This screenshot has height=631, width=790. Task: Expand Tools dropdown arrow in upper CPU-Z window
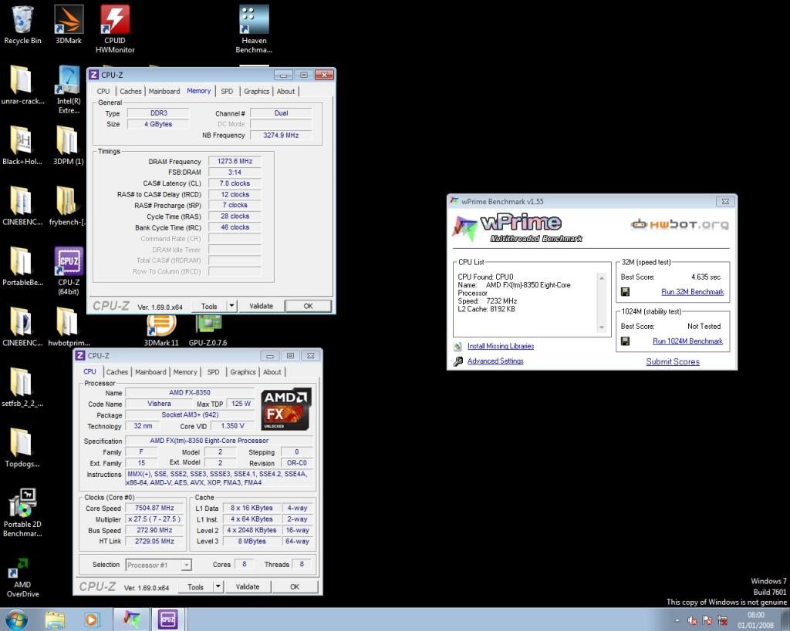pyautogui.click(x=231, y=306)
